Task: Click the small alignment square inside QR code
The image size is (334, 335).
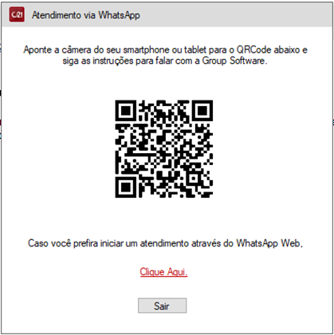Action: (194, 179)
